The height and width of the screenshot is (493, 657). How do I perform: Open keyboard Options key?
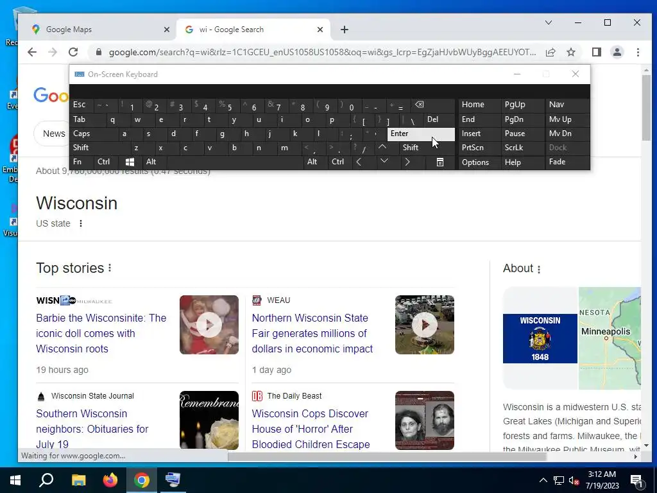pyautogui.click(x=479, y=162)
